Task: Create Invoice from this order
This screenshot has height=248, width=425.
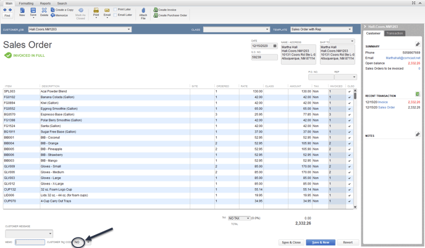Action: click(165, 10)
